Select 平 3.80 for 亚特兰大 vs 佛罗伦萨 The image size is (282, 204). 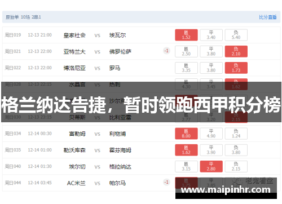[211, 51]
